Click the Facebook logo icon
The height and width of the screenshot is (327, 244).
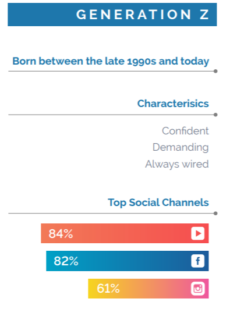click(197, 261)
